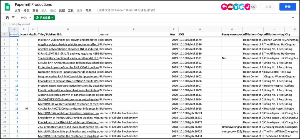Open the Propofol exerts neuroprotective functions link
300x139 pixels.
tap(68, 86)
